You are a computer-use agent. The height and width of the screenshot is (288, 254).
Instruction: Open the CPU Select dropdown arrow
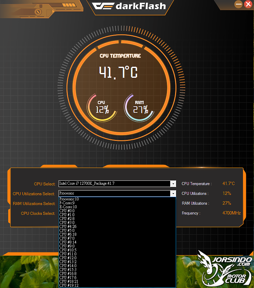173,184
